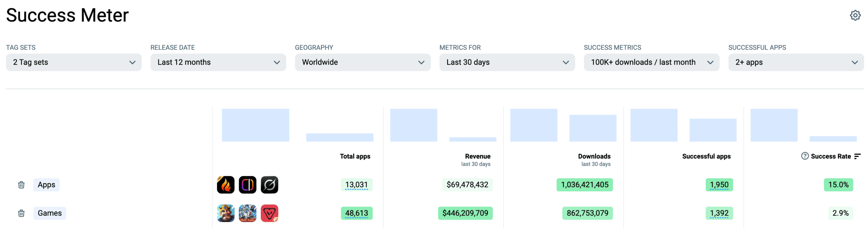Open the bearded king game icon

pos(225,213)
